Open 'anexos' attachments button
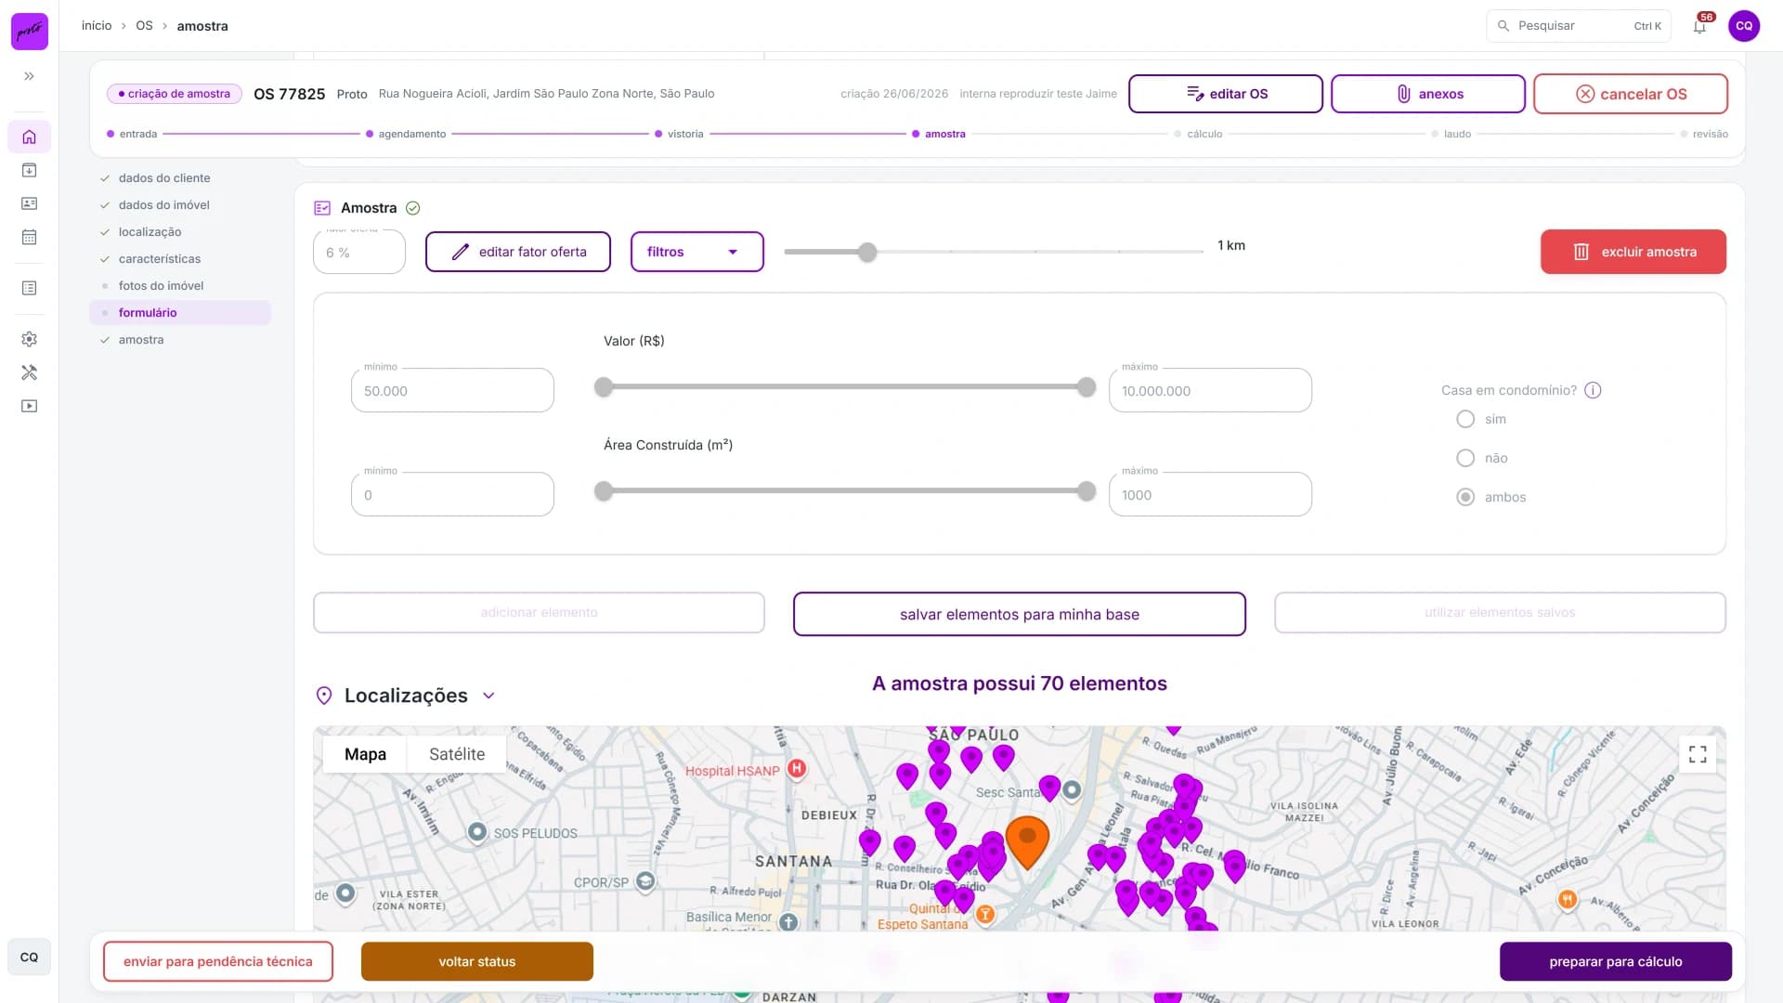Viewport: 1783px width, 1003px height. click(x=1427, y=94)
